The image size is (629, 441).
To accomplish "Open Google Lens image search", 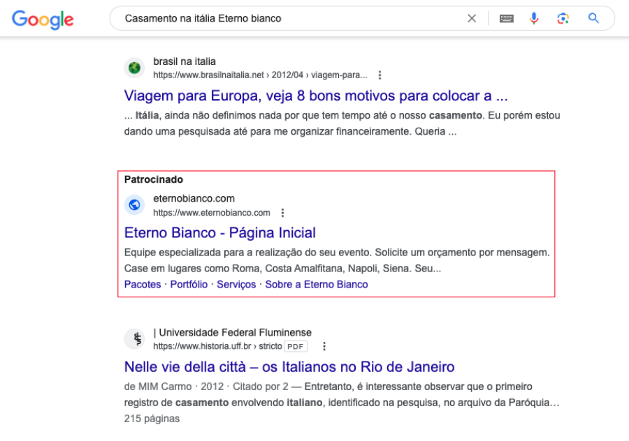I will (x=563, y=18).
